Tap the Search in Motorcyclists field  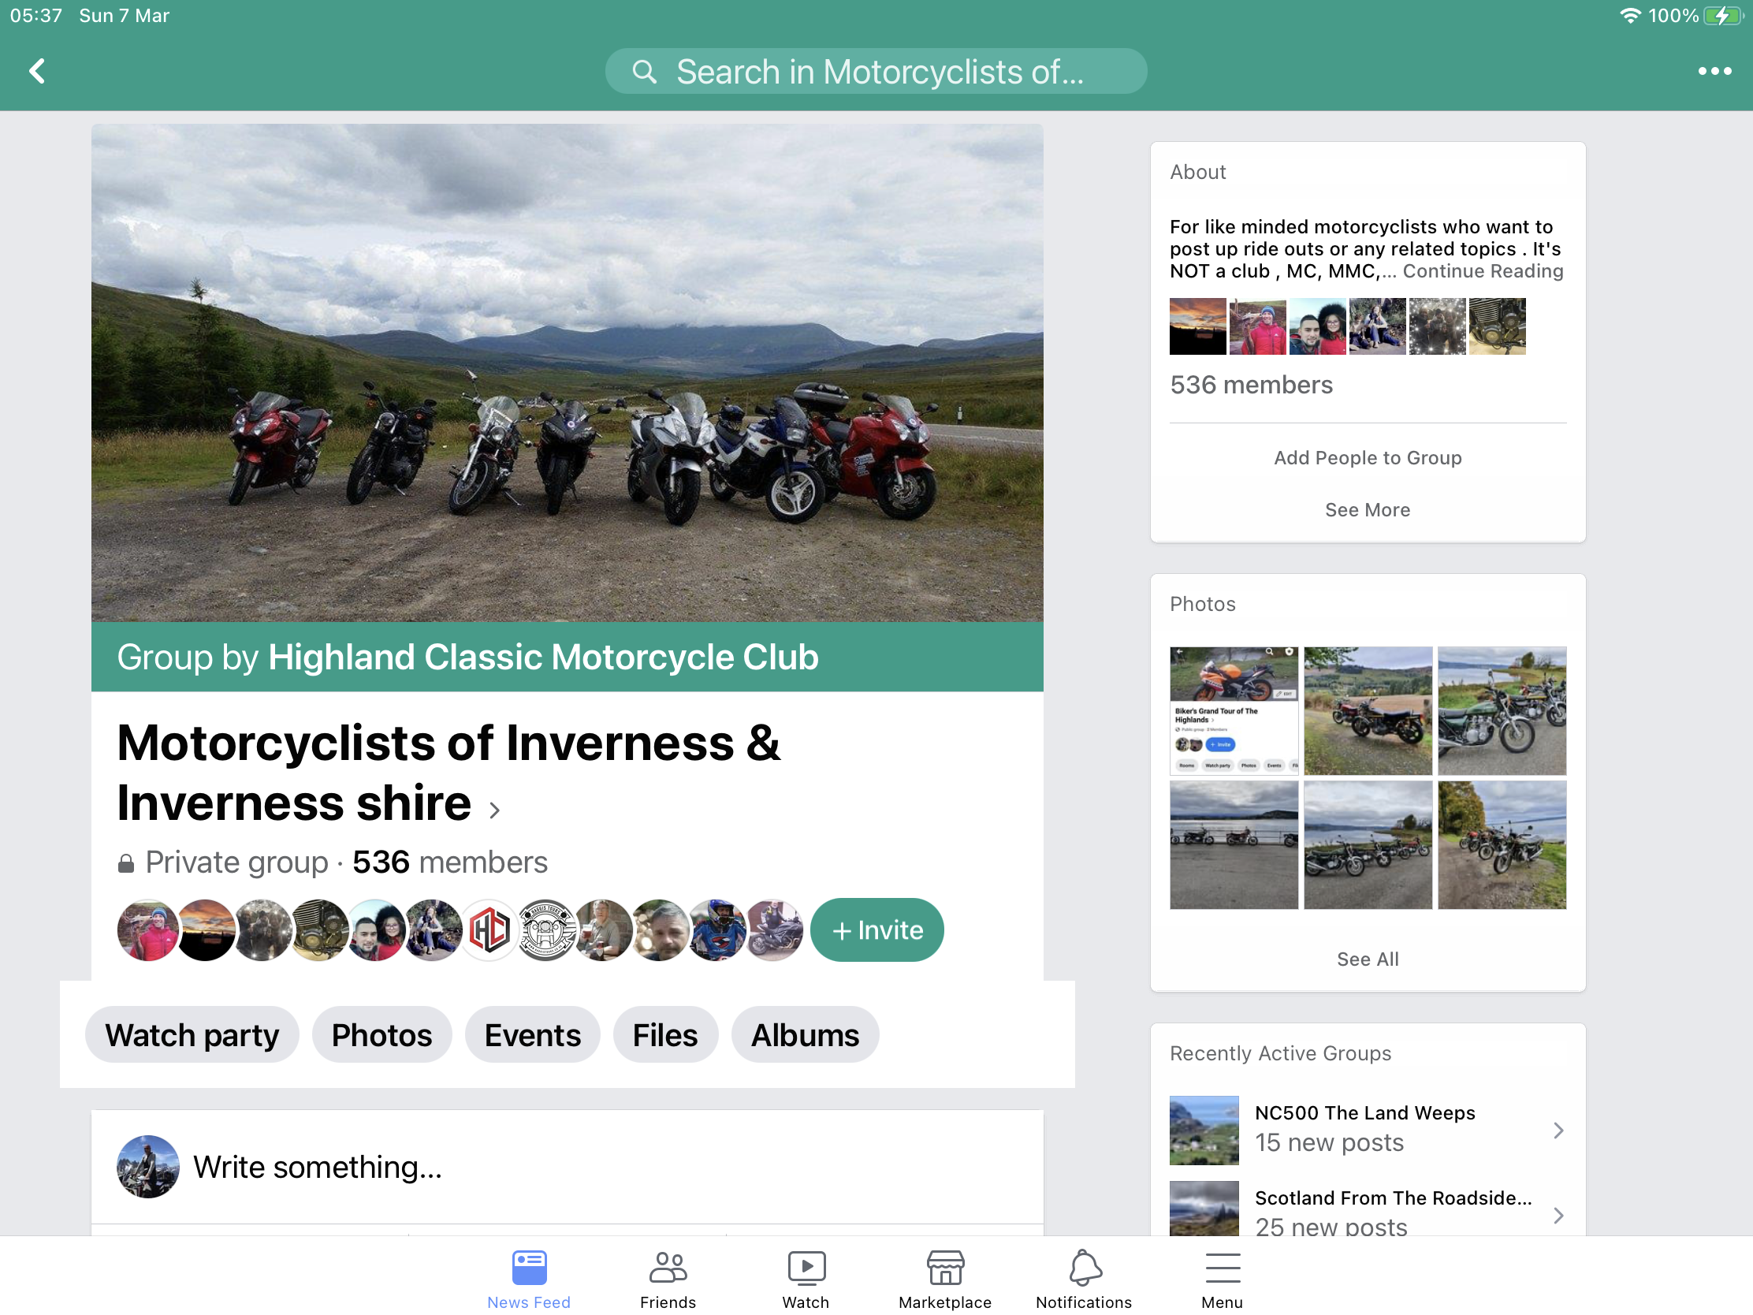876,71
